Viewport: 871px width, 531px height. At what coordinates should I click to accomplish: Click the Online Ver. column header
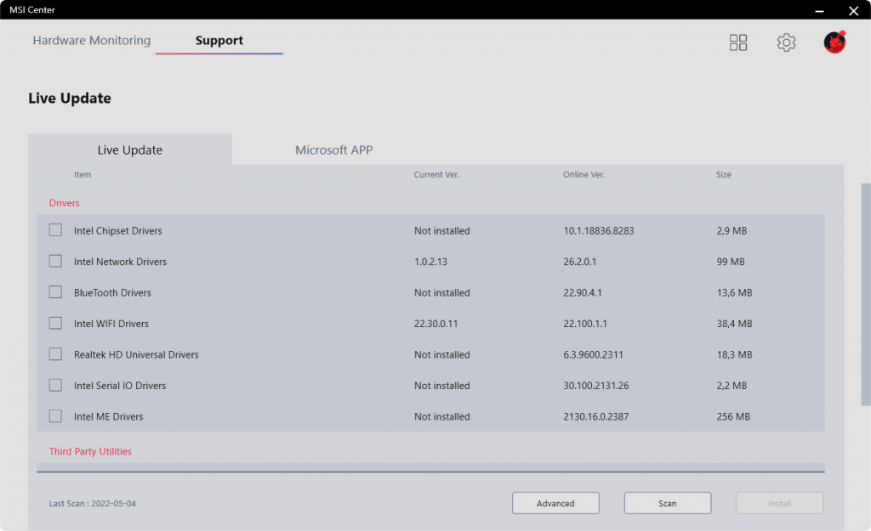584,175
